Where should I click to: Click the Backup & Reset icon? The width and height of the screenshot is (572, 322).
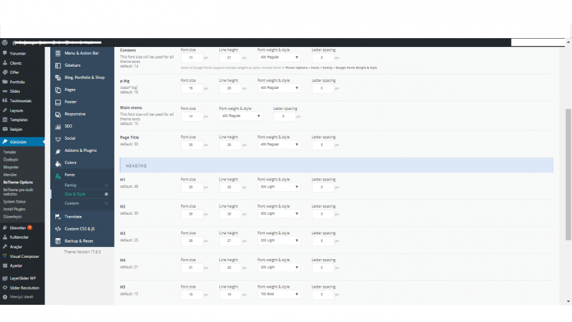pos(58,241)
